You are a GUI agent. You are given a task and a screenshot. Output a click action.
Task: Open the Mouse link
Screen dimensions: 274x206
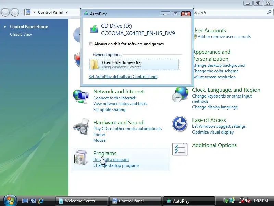99,140
